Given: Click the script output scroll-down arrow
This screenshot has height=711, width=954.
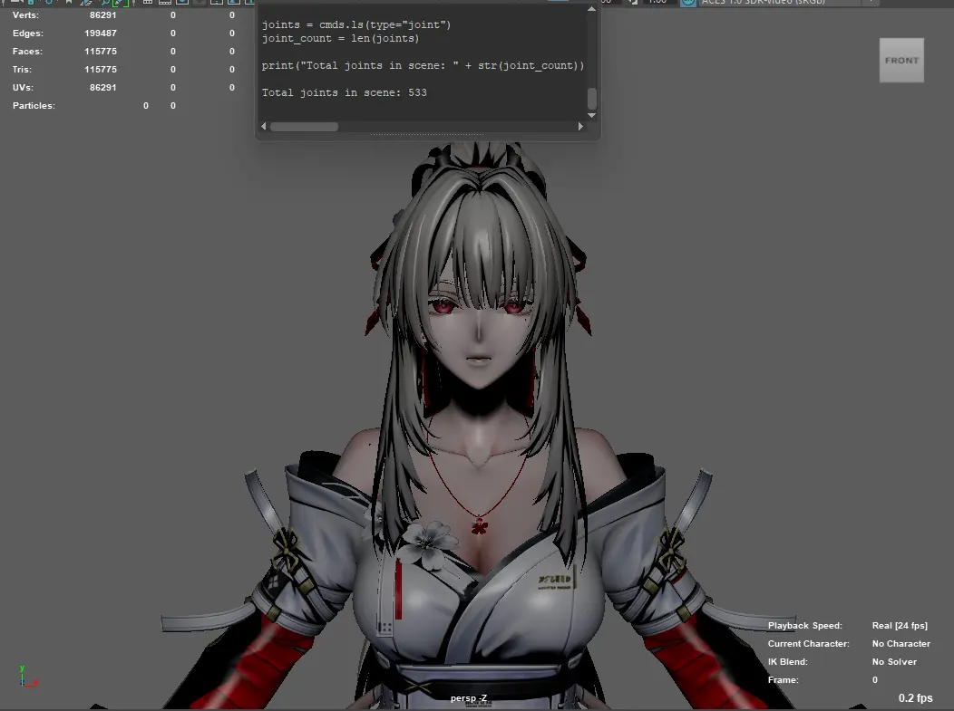Looking at the screenshot, I should 591,115.
